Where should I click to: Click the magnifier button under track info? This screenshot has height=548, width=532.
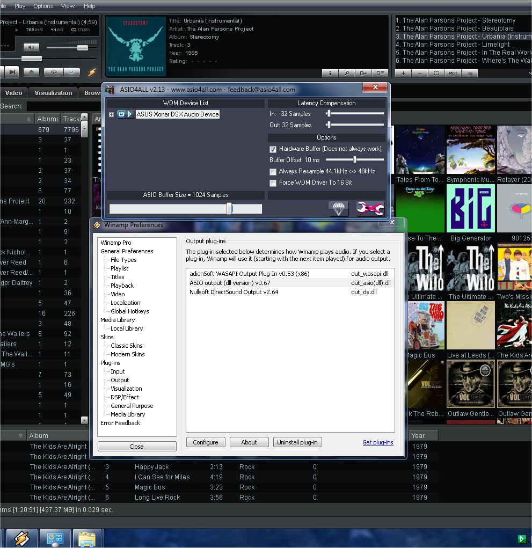click(x=347, y=73)
